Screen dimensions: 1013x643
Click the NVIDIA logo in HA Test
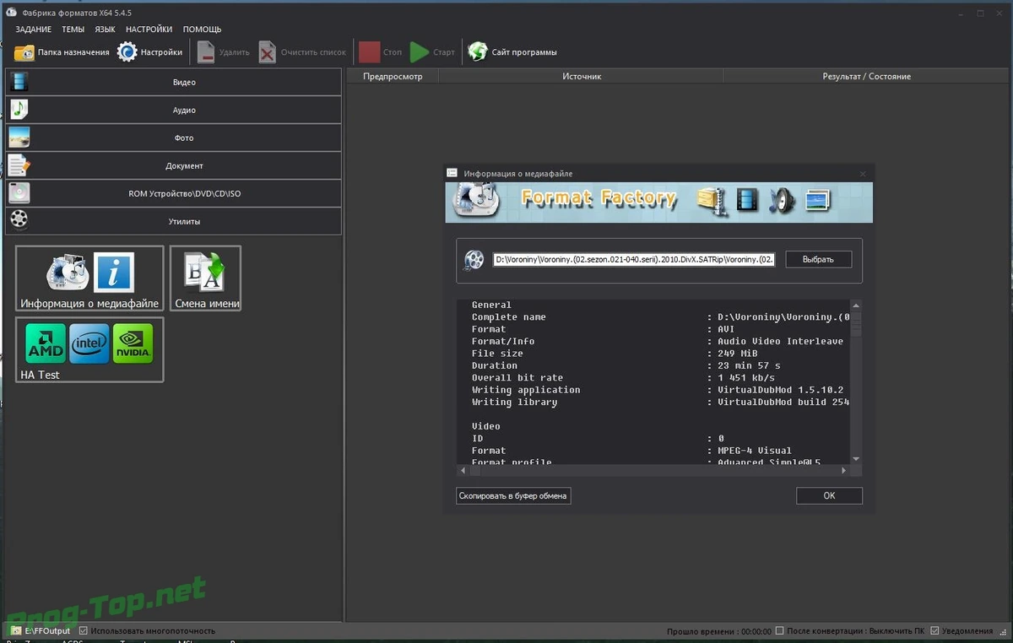133,343
